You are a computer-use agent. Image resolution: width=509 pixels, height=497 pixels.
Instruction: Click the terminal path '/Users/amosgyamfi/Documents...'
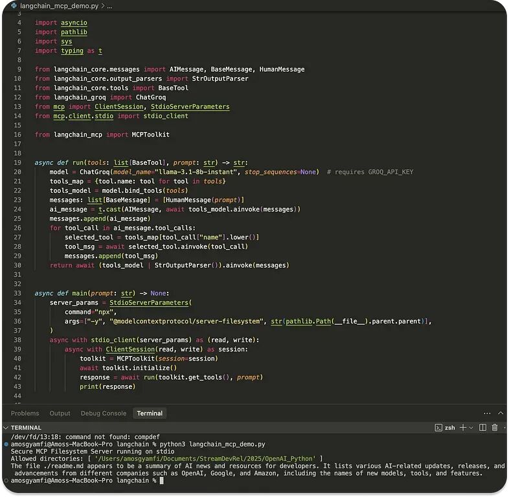pyautogui.click(x=205, y=459)
